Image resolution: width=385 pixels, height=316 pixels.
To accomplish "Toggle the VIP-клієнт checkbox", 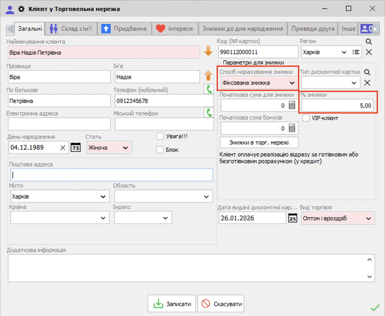I will (306, 118).
